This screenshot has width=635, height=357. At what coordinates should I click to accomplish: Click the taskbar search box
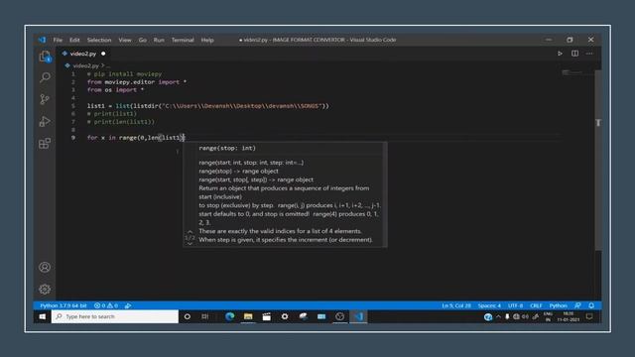click(x=115, y=316)
